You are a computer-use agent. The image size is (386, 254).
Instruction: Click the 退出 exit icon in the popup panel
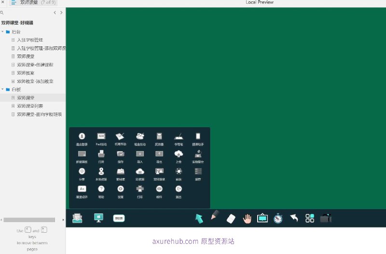(179, 189)
